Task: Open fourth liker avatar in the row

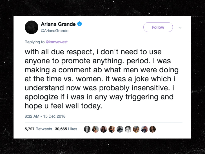Action: click(x=112, y=129)
